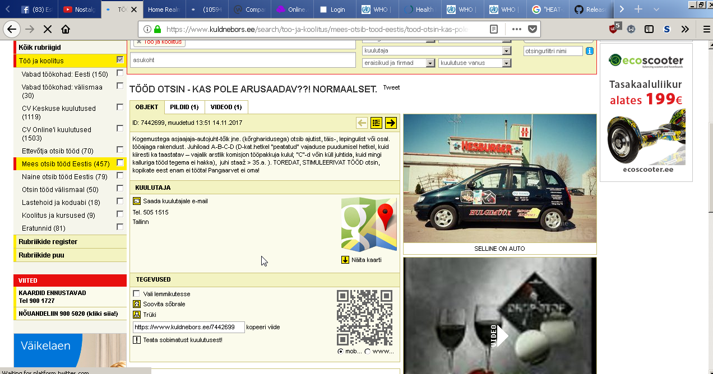
Task: Click the blue info icon by otsingufiltri nimi
Action: (589, 51)
